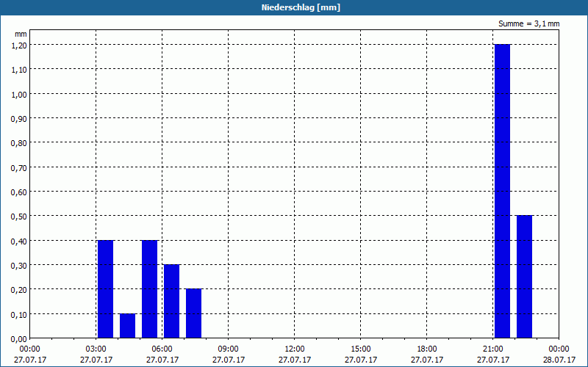Screen dimensions: 588x367
Task: Select the 0,20 mm bar after 07:00
Action: 193,313
